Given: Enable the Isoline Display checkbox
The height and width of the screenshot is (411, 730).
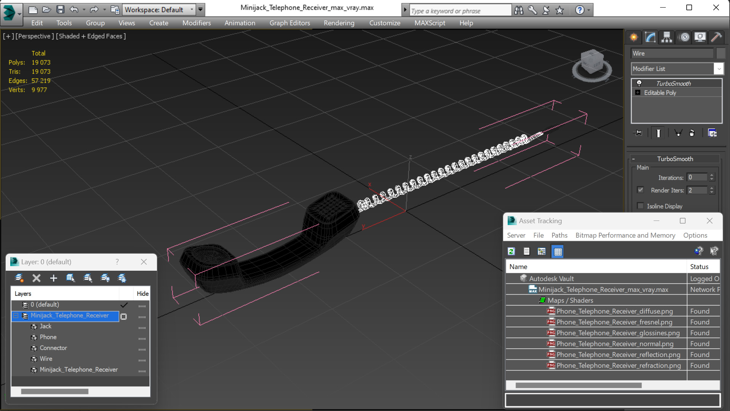Looking at the screenshot, I should (641, 206).
